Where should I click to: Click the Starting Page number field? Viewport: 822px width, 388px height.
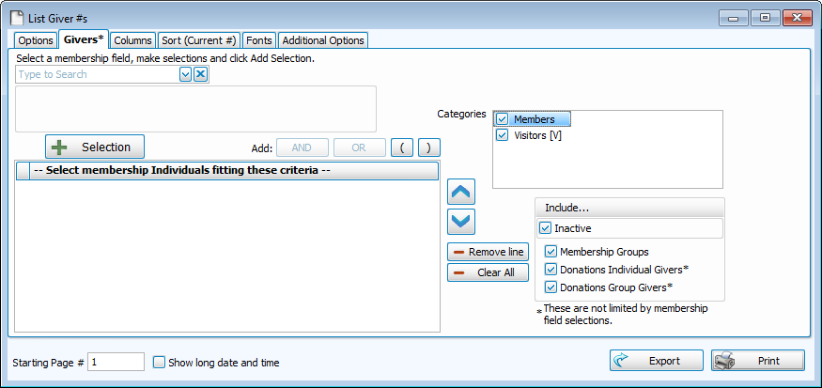(116, 362)
